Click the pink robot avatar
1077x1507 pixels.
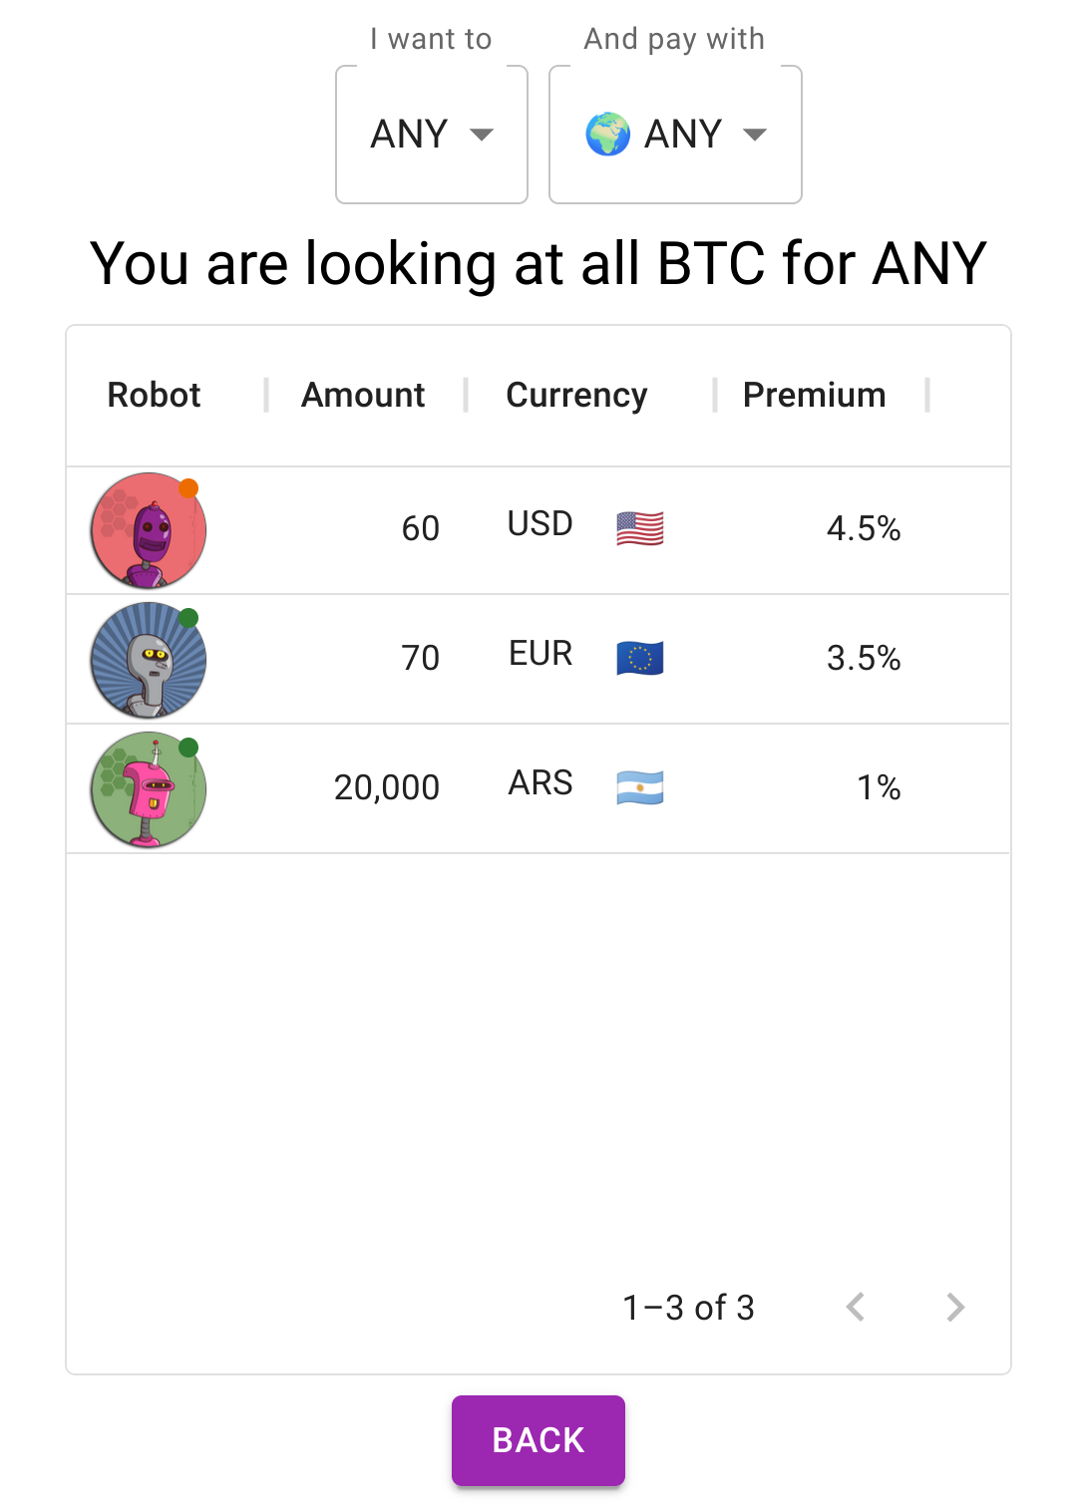(x=149, y=789)
